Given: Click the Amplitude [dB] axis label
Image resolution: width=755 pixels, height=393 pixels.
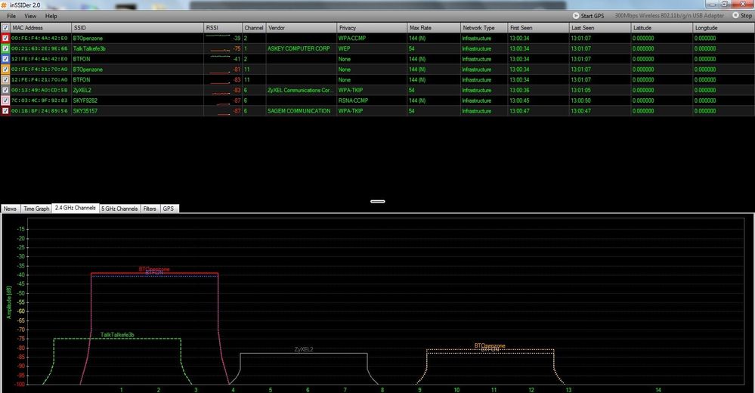Looking at the screenshot, I should 8,302.
